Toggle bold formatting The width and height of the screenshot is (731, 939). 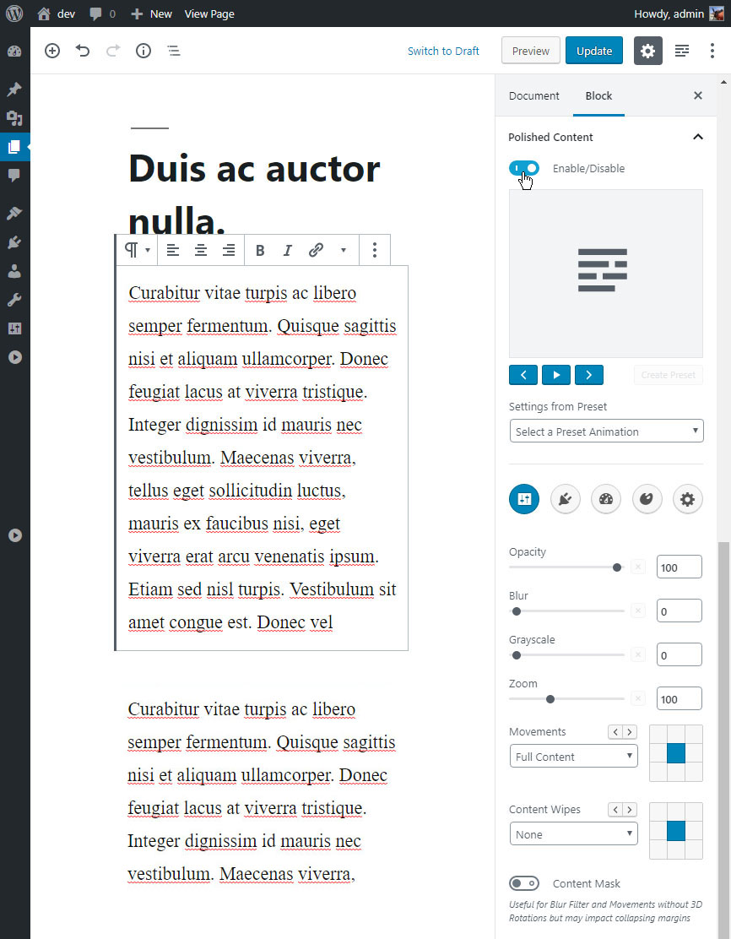pyautogui.click(x=260, y=250)
